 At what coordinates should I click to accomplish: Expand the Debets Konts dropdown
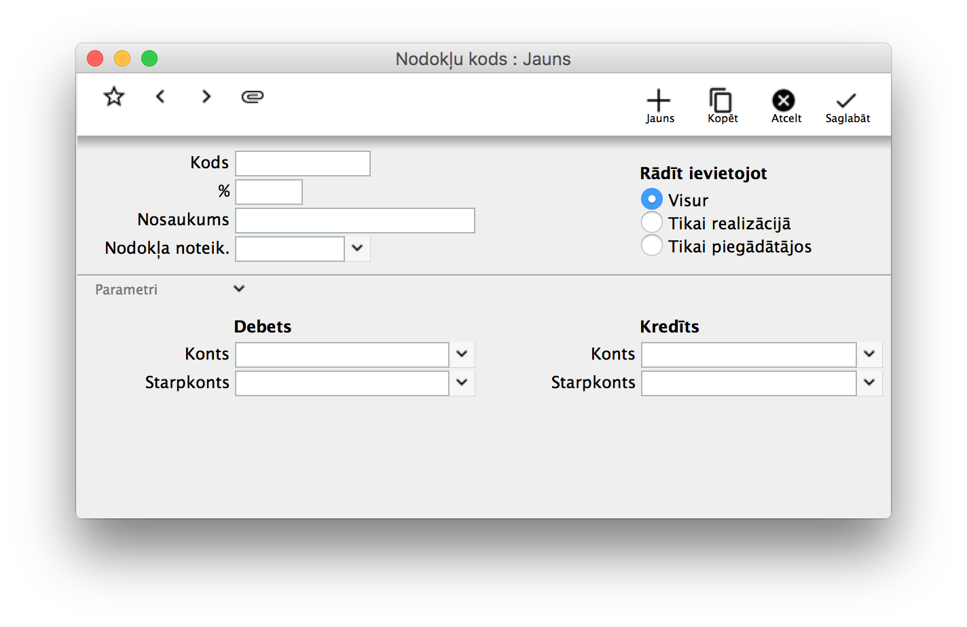coord(462,354)
